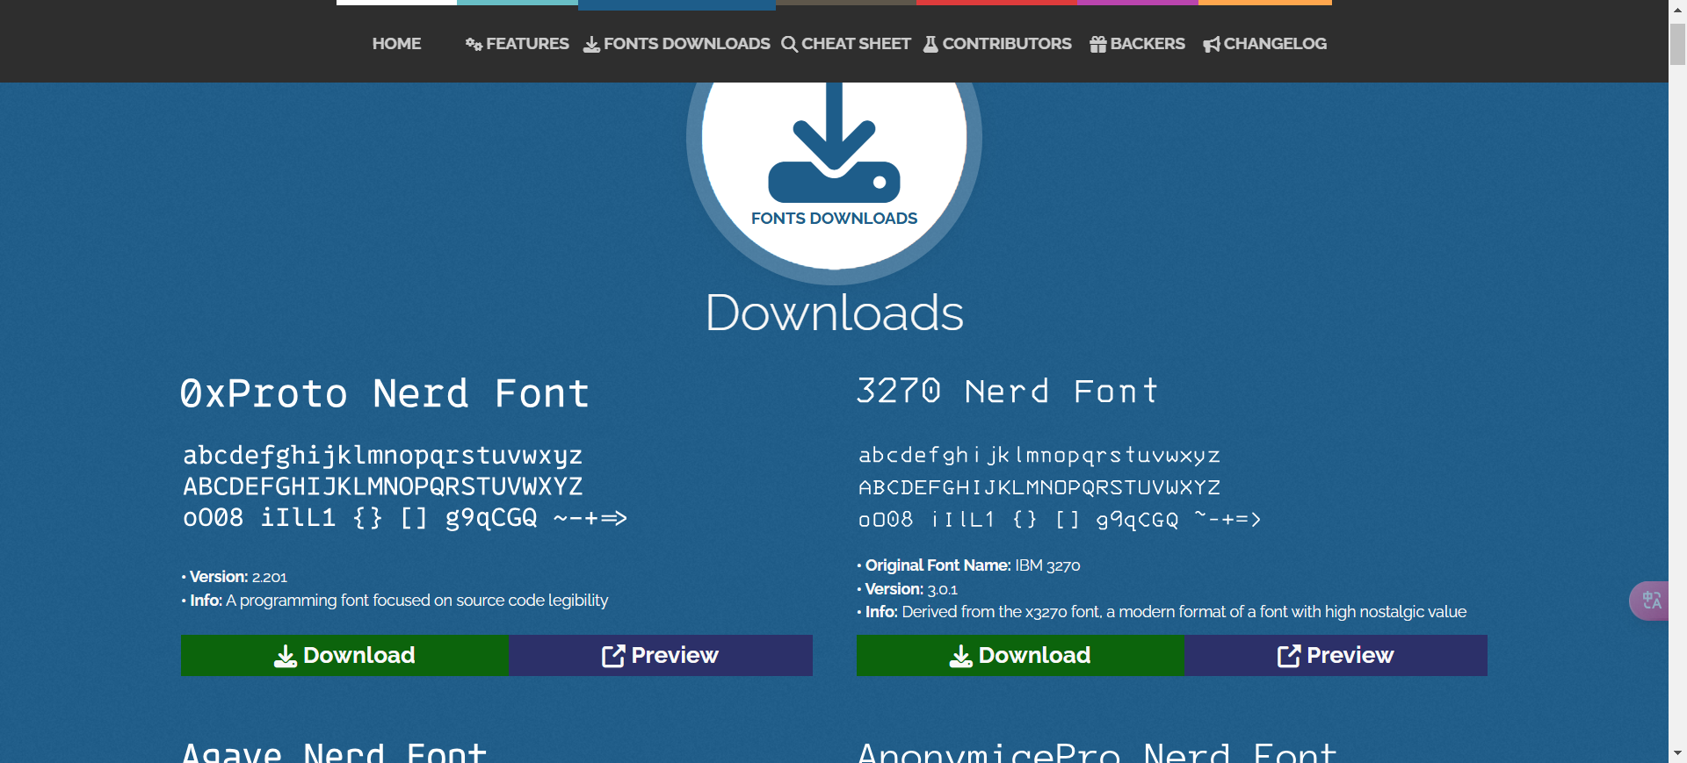Click the download icon in 3270 Download button
Viewport: 1687px width, 763px height.
point(961,656)
